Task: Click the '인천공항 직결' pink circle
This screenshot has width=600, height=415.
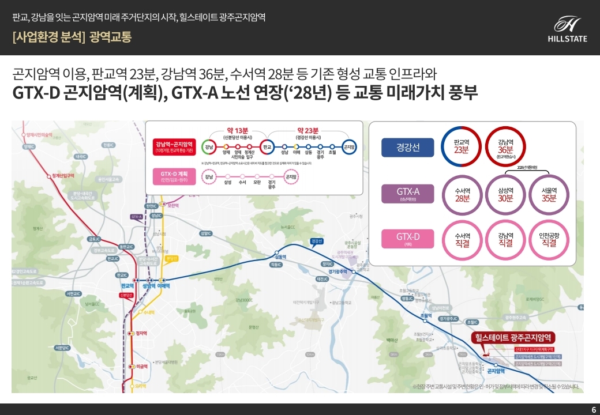Action: pyautogui.click(x=549, y=240)
